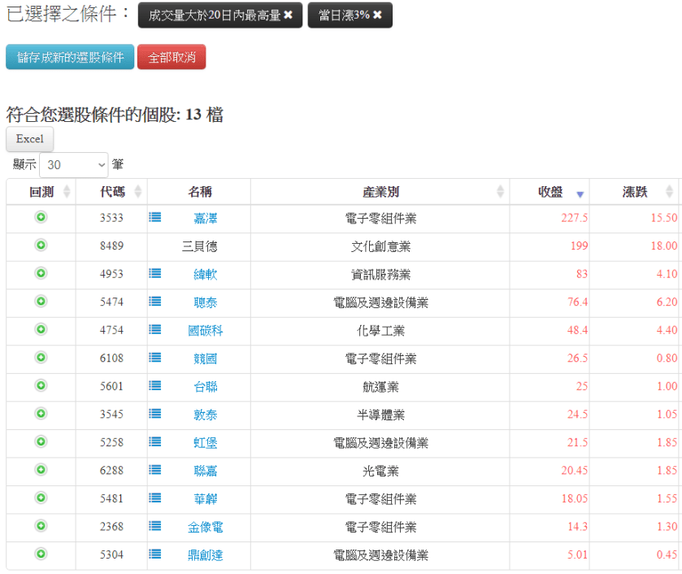This screenshot has width=682, height=574.
Task: Click the green plus icon for stock 5304
Action: point(41,554)
